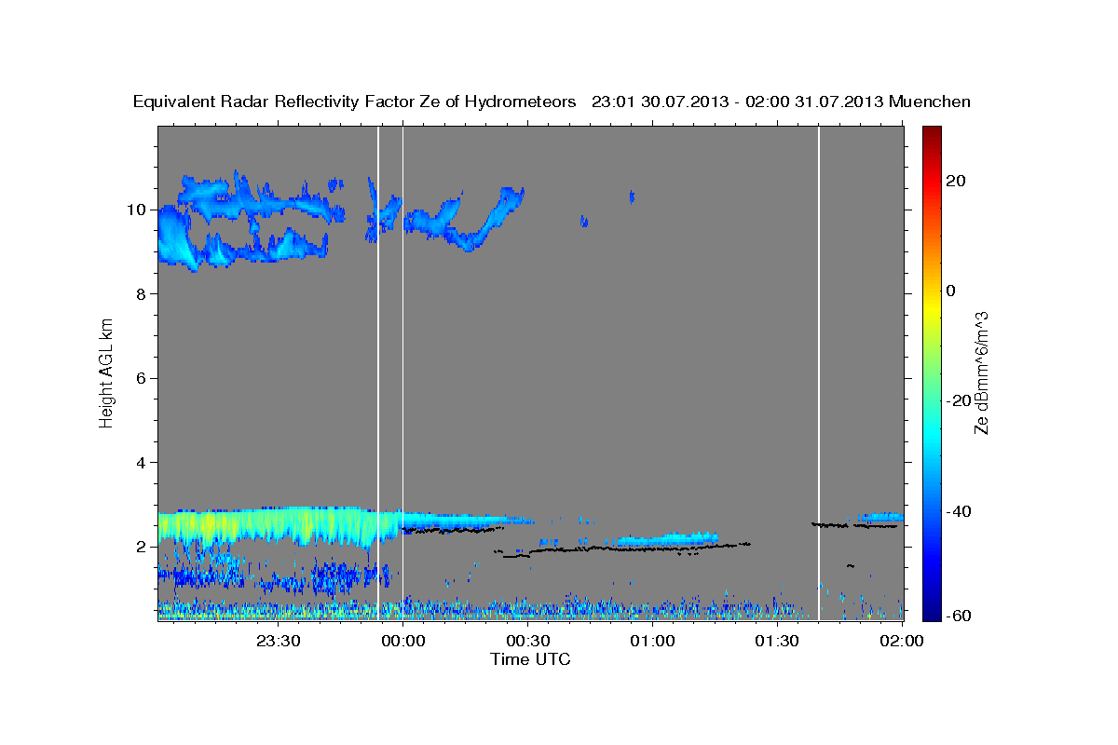Click the 00:30 time tick label
Image resolution: width=1118 pixels, height=745 pixels.
[x=528, y=641]
